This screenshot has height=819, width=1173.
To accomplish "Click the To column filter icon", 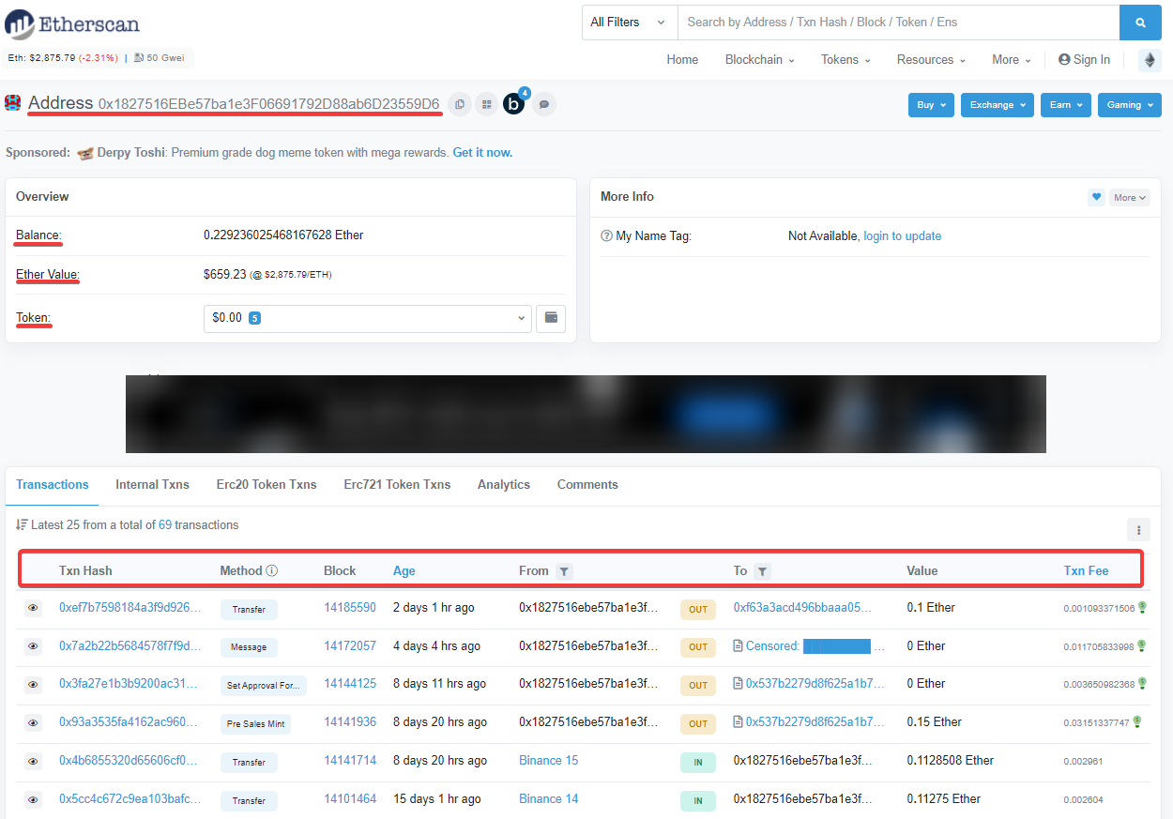I will [762, 570].
